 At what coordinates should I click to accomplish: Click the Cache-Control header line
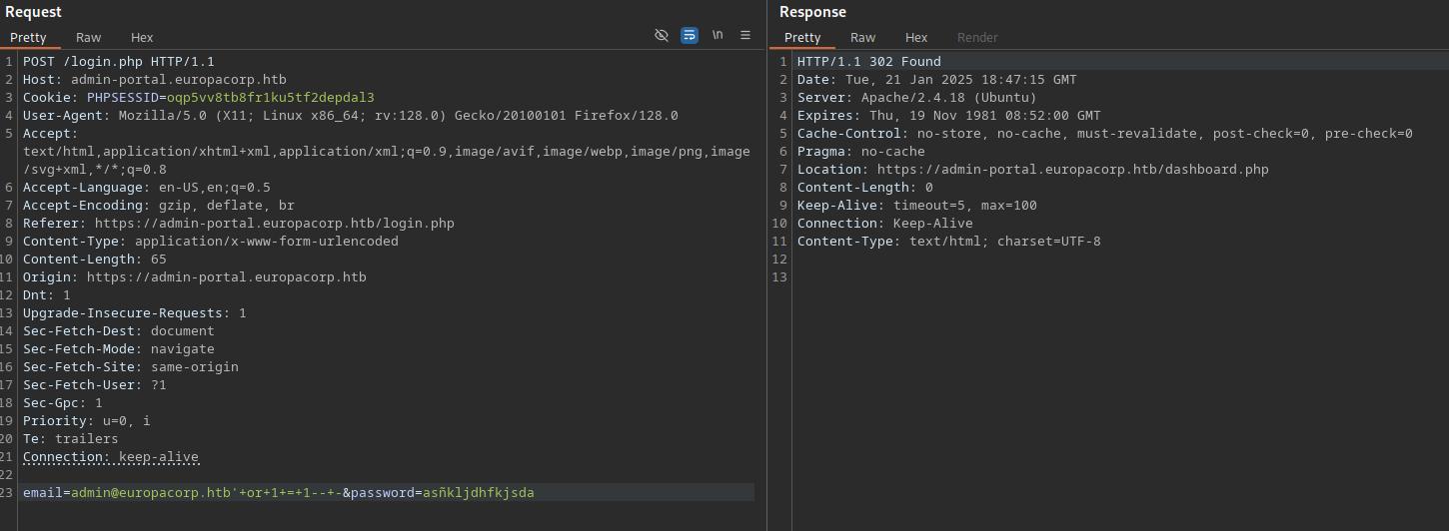[1105, 133]
